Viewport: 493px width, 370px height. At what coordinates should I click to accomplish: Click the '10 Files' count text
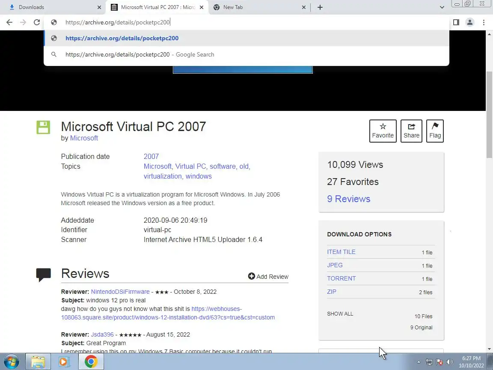[x=423, y=316]
